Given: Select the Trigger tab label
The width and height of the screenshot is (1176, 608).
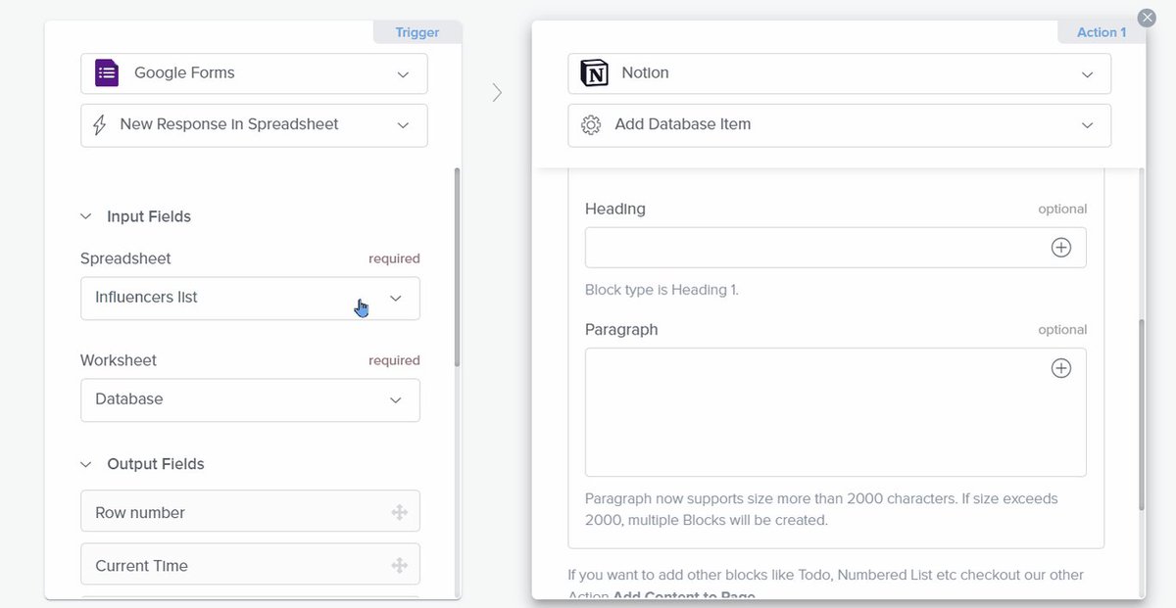Looking at the screenshot, I should [417, 32].
